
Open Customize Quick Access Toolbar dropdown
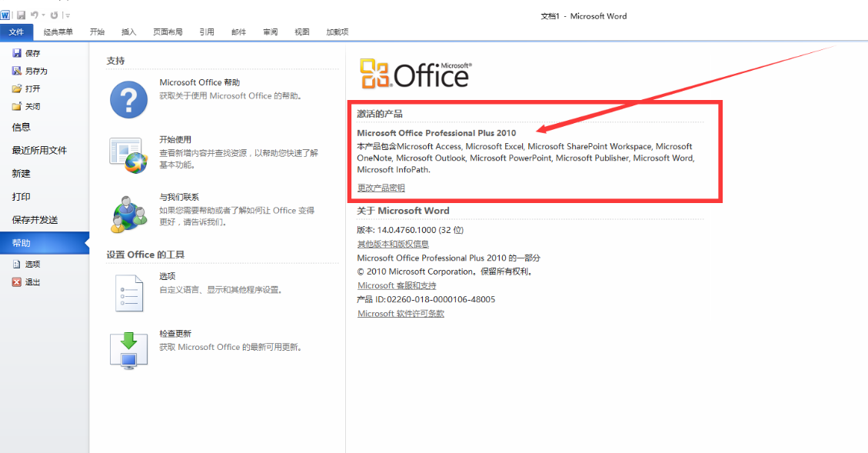tap(67, 15)
